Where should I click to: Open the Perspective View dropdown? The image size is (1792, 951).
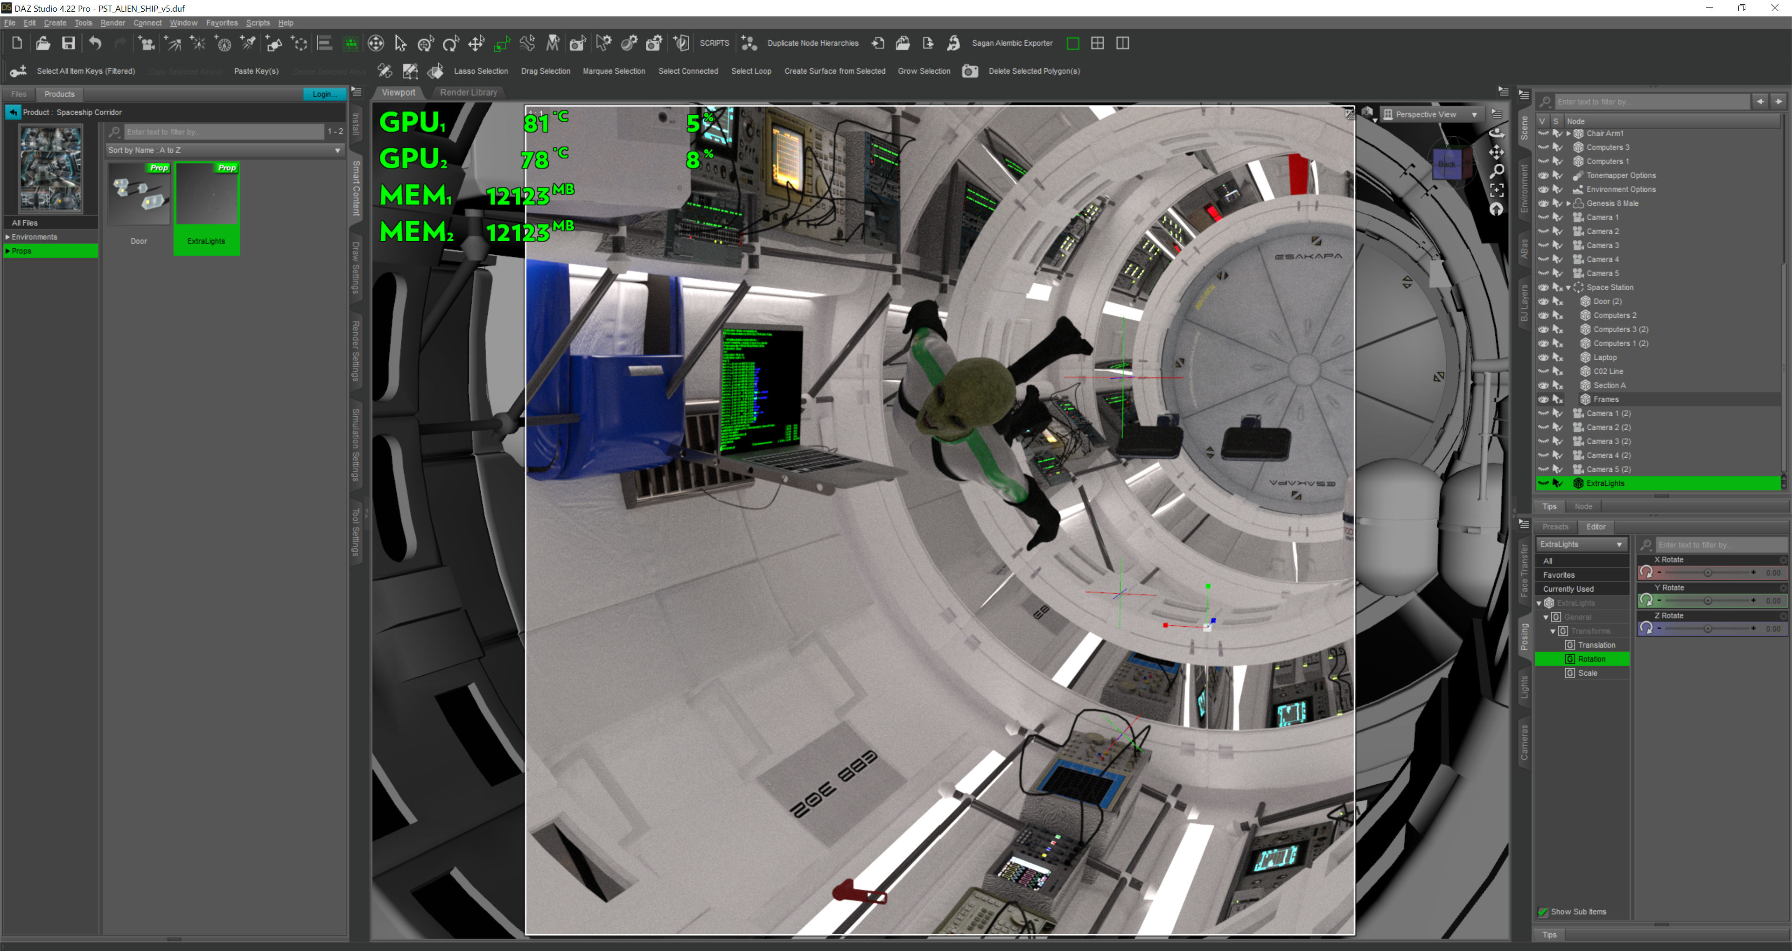1431,114
